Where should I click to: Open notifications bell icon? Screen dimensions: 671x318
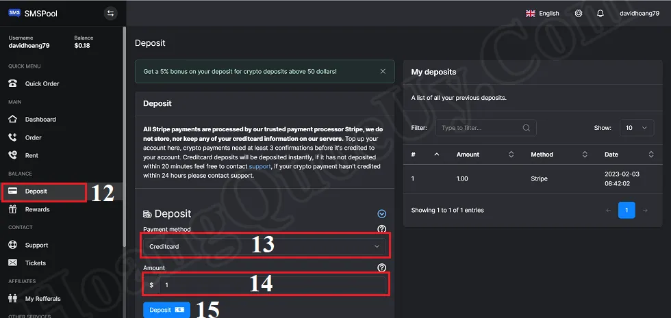pos(600,13)
